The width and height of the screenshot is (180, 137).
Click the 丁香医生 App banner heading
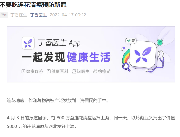point(59,43)
